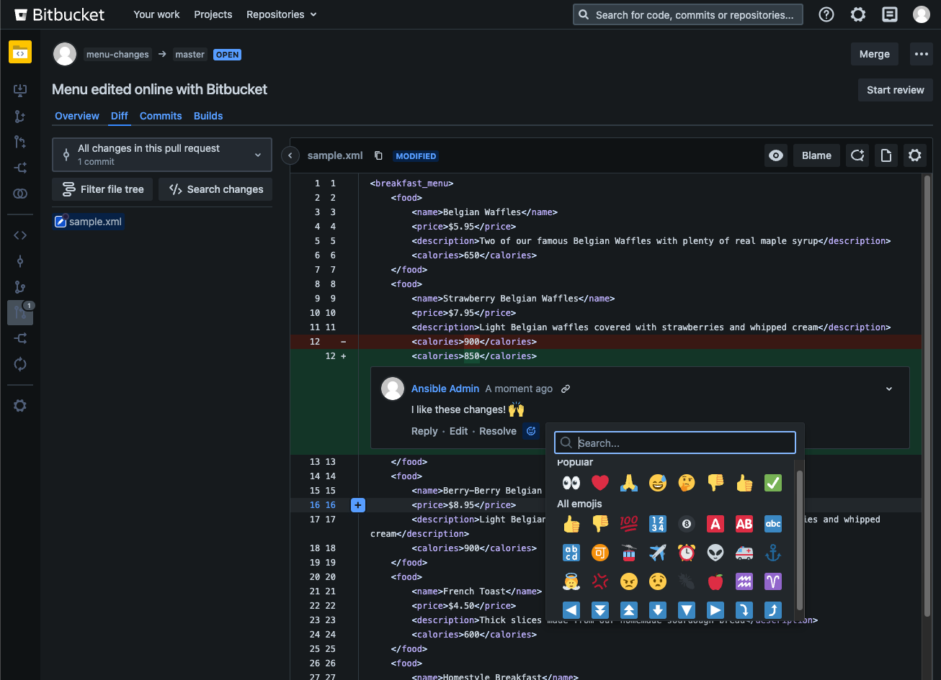Viewport: 941px width, 680px height.
Task: Open pull requests icon in left sidebar
Action: pyautogui.click(x=20, y=313)
